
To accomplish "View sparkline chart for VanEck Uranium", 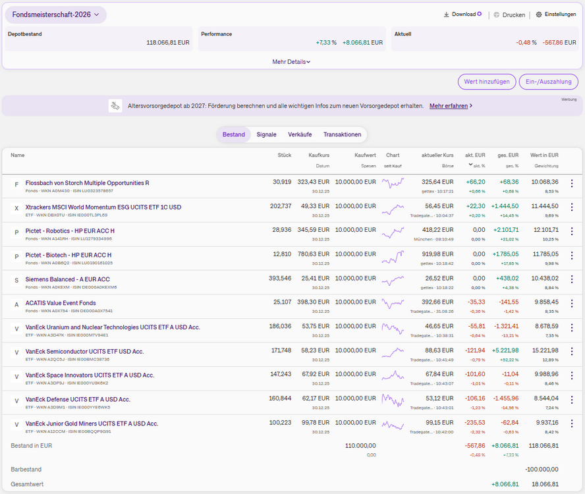I will point(393,328).
